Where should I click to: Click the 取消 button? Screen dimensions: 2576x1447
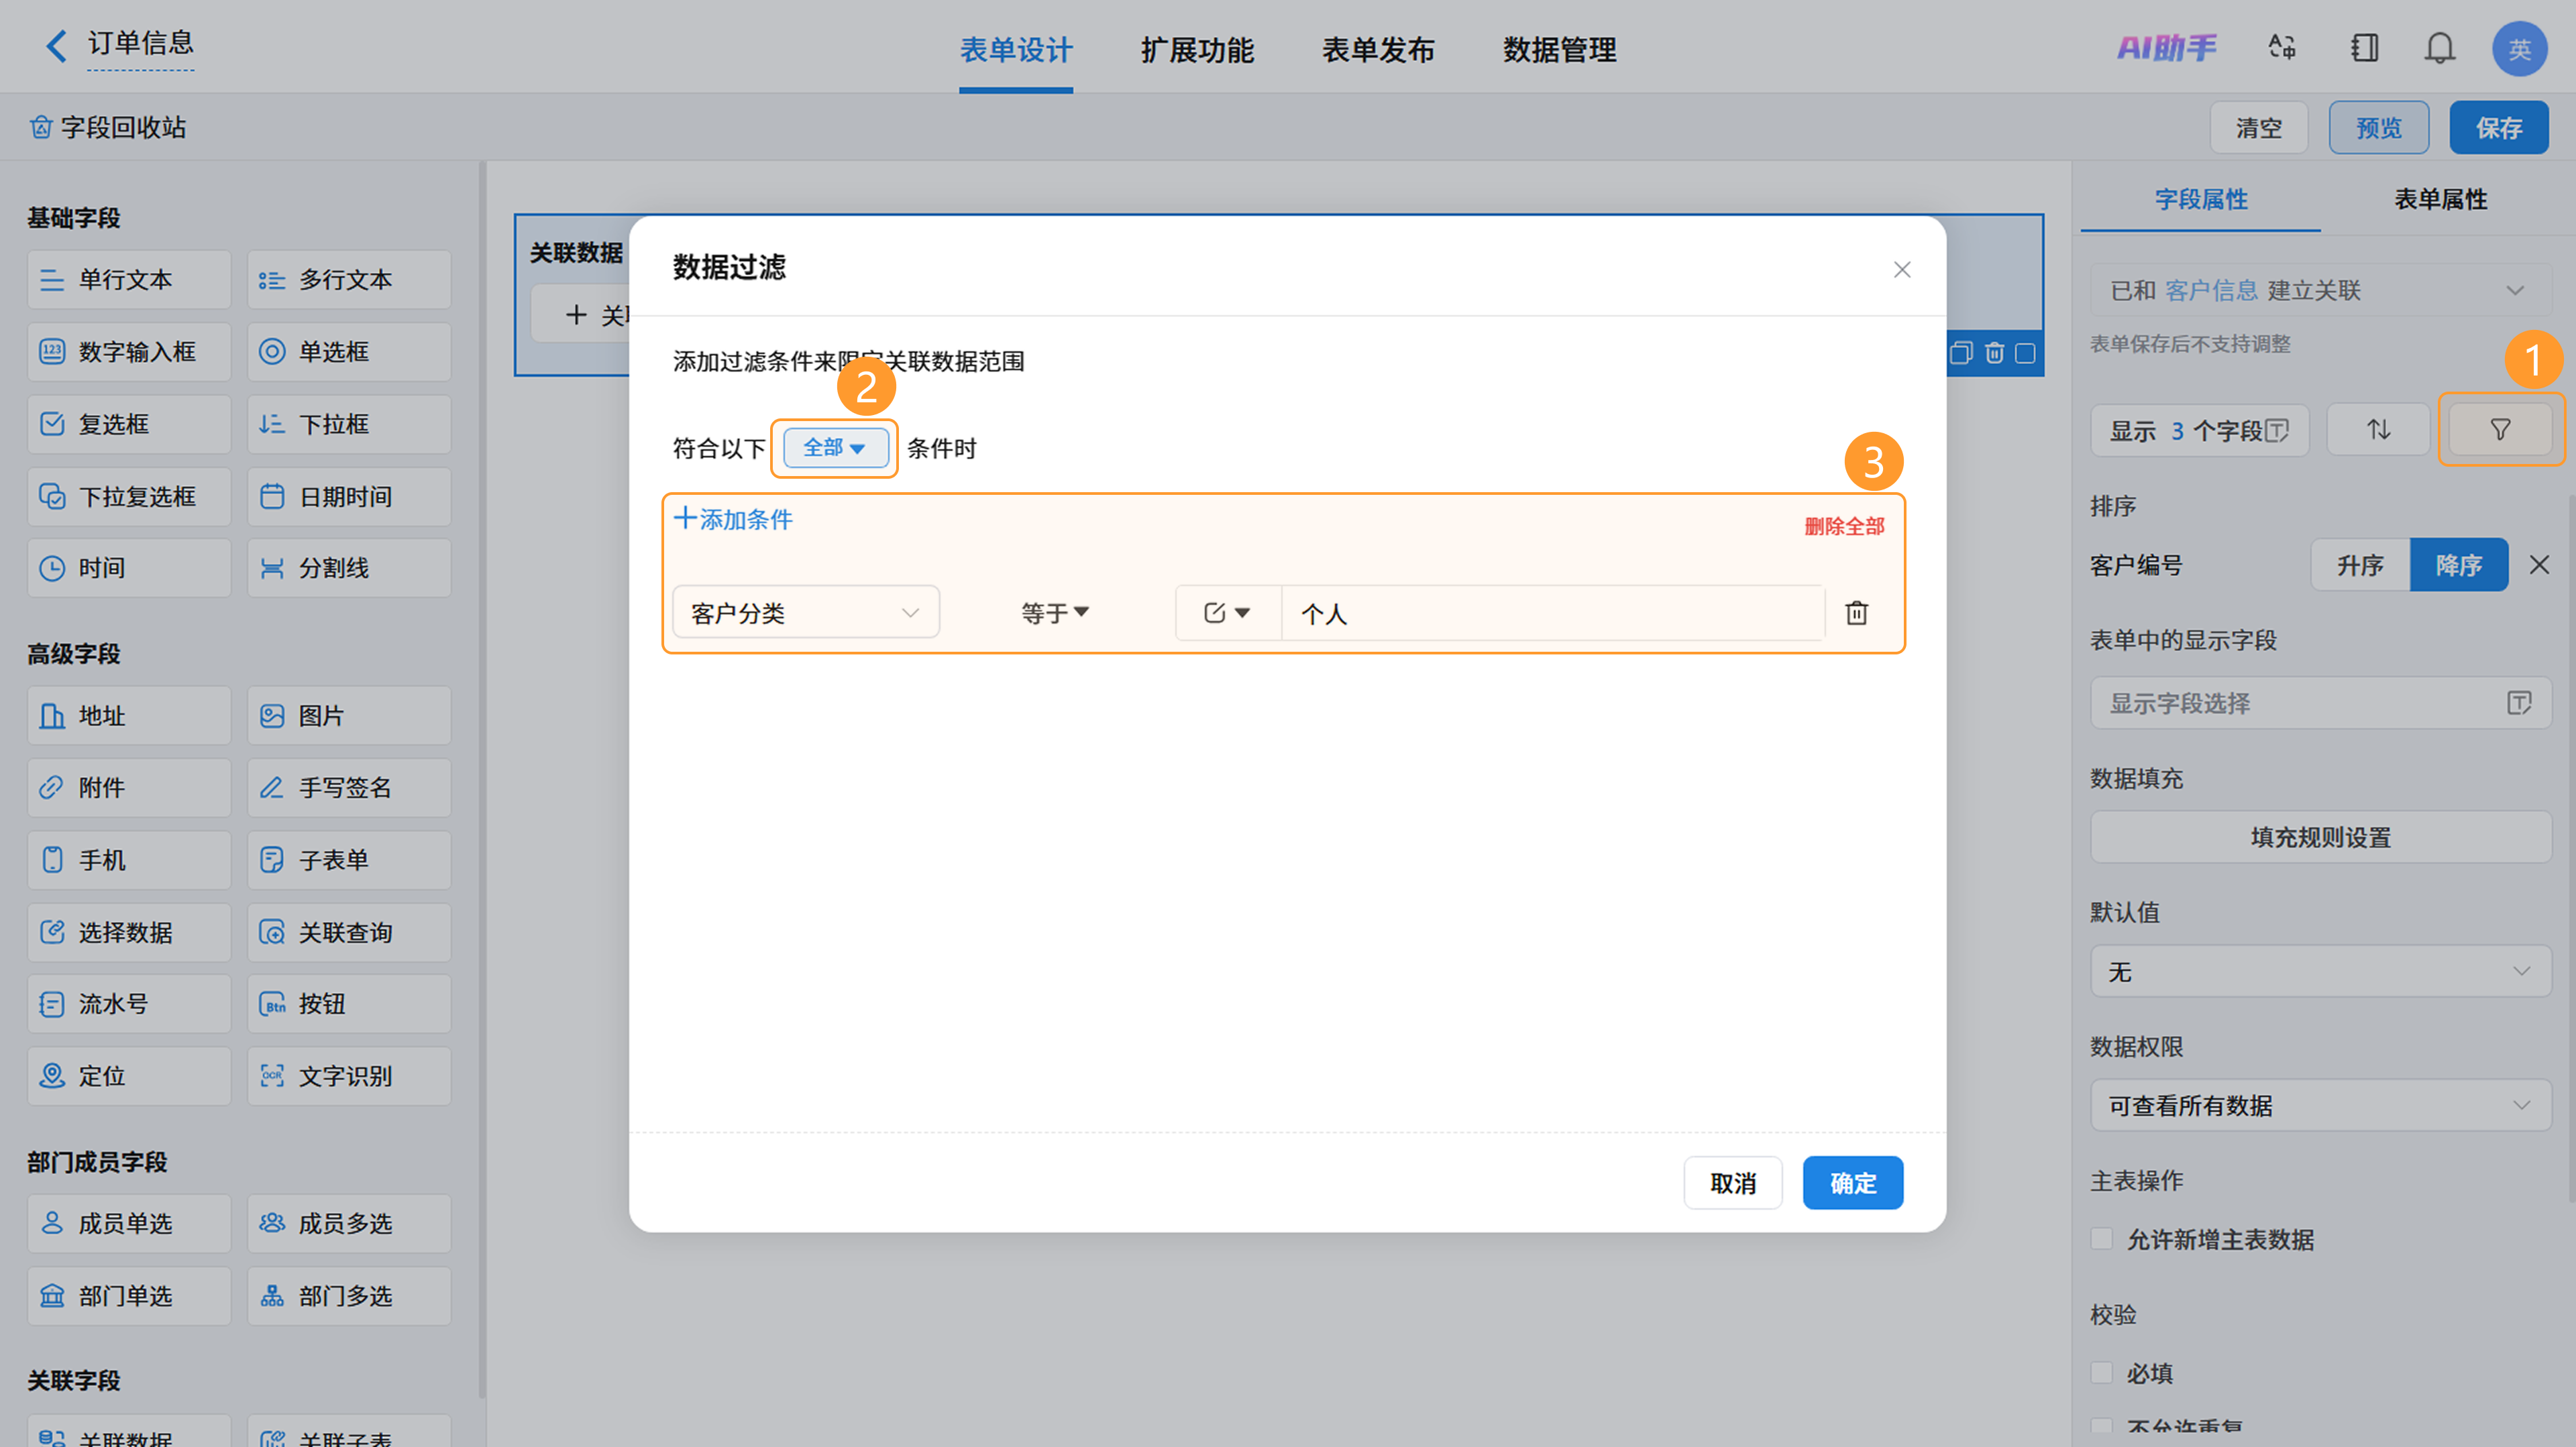coord(1733,1183)
